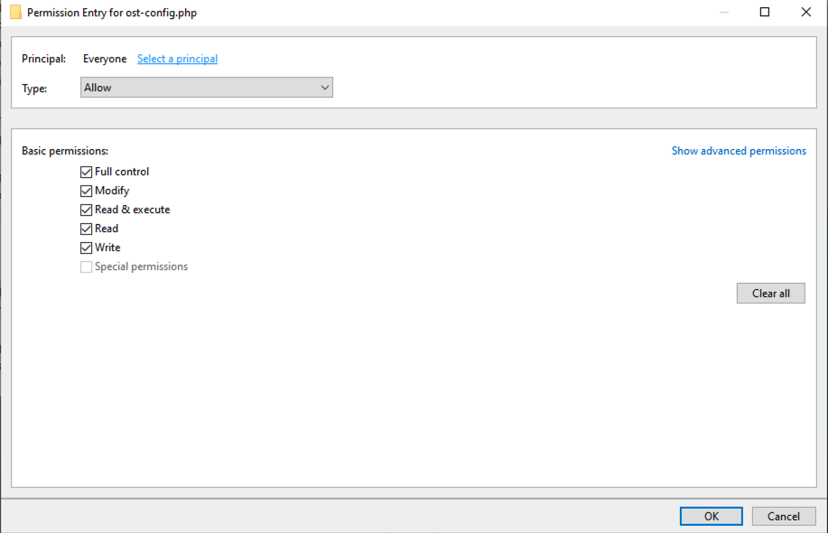Toggle the Modify permission checkbox
Screen dimensions: 828x533
point(86,191)
